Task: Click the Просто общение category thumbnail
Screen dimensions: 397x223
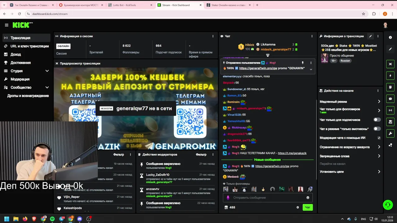Action: [x=324, y=58]
